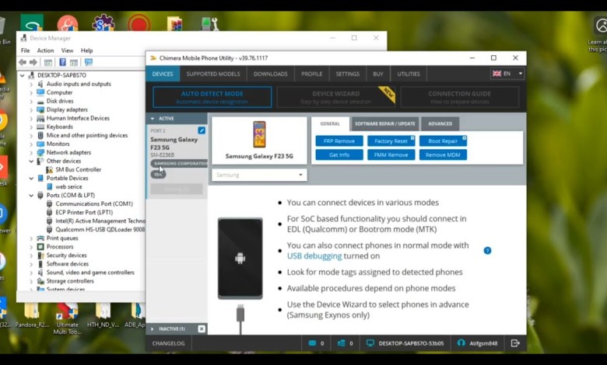Click the Factory Reset button
This screenshot has height=365, width=607.
[x=391, y=141]
